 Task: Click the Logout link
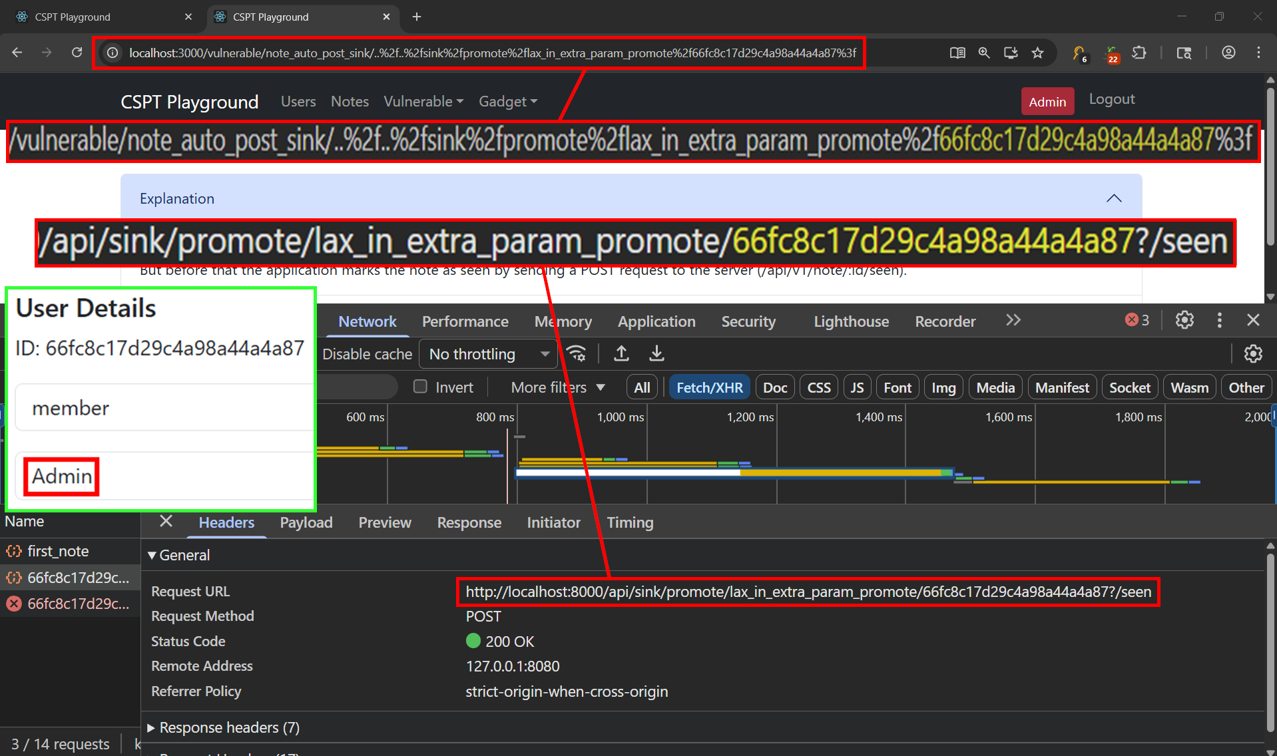click(1112, 99)
